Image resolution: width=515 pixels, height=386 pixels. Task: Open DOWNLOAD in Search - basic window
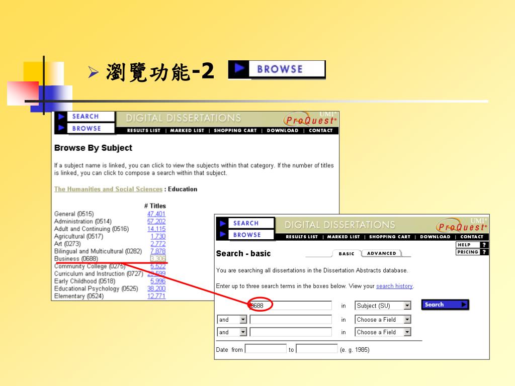(435, 237)
